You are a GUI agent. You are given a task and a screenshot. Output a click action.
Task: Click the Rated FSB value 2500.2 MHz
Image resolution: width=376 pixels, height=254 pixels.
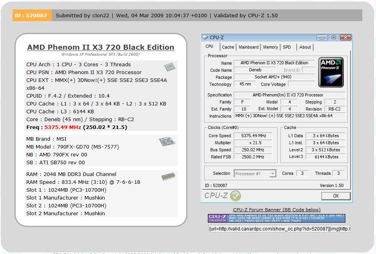pyautogui.click(x=253, y=157)
